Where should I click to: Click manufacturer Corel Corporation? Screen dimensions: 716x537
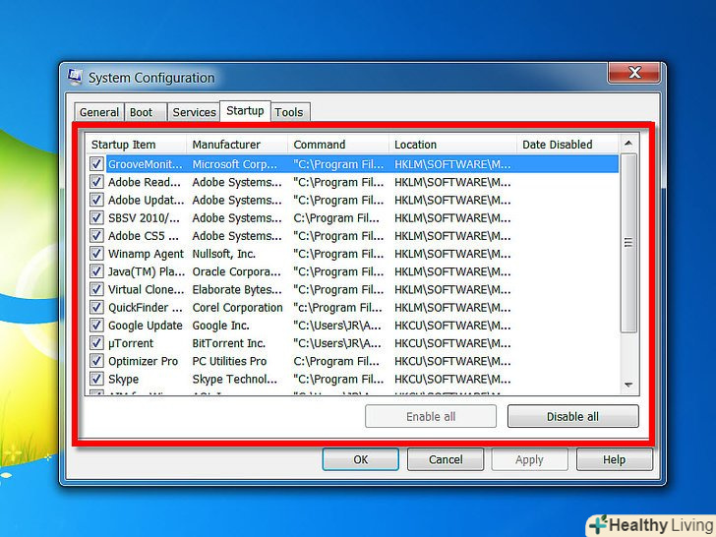(237, 308)
